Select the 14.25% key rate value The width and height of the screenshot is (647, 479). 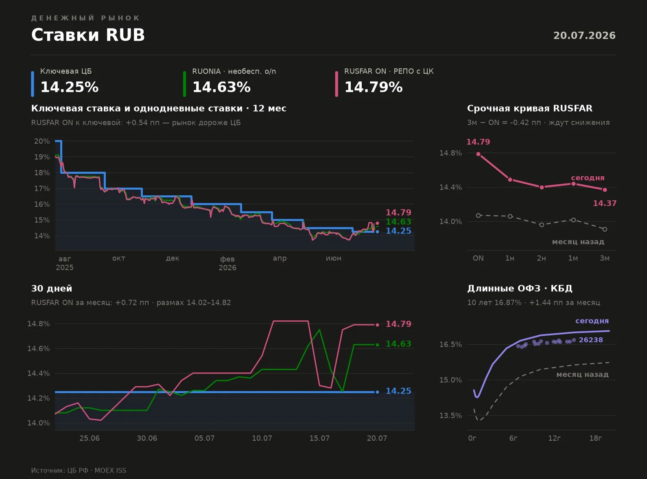point(70,87)
